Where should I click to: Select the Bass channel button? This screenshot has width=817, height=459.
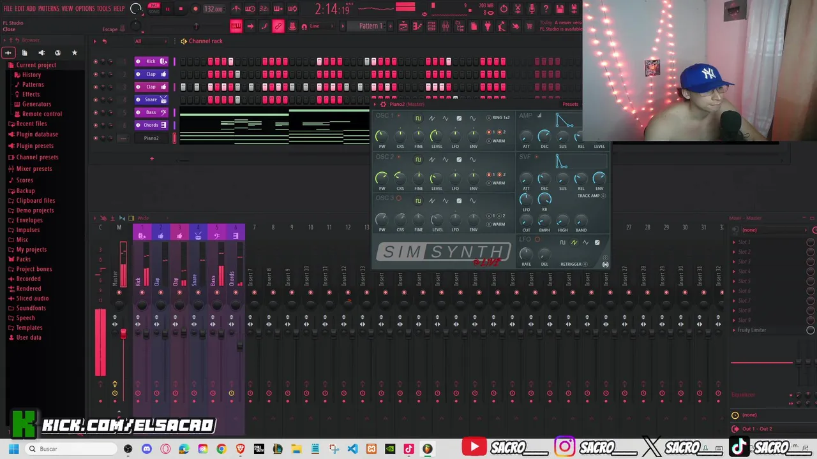click(x=151, y=112)
